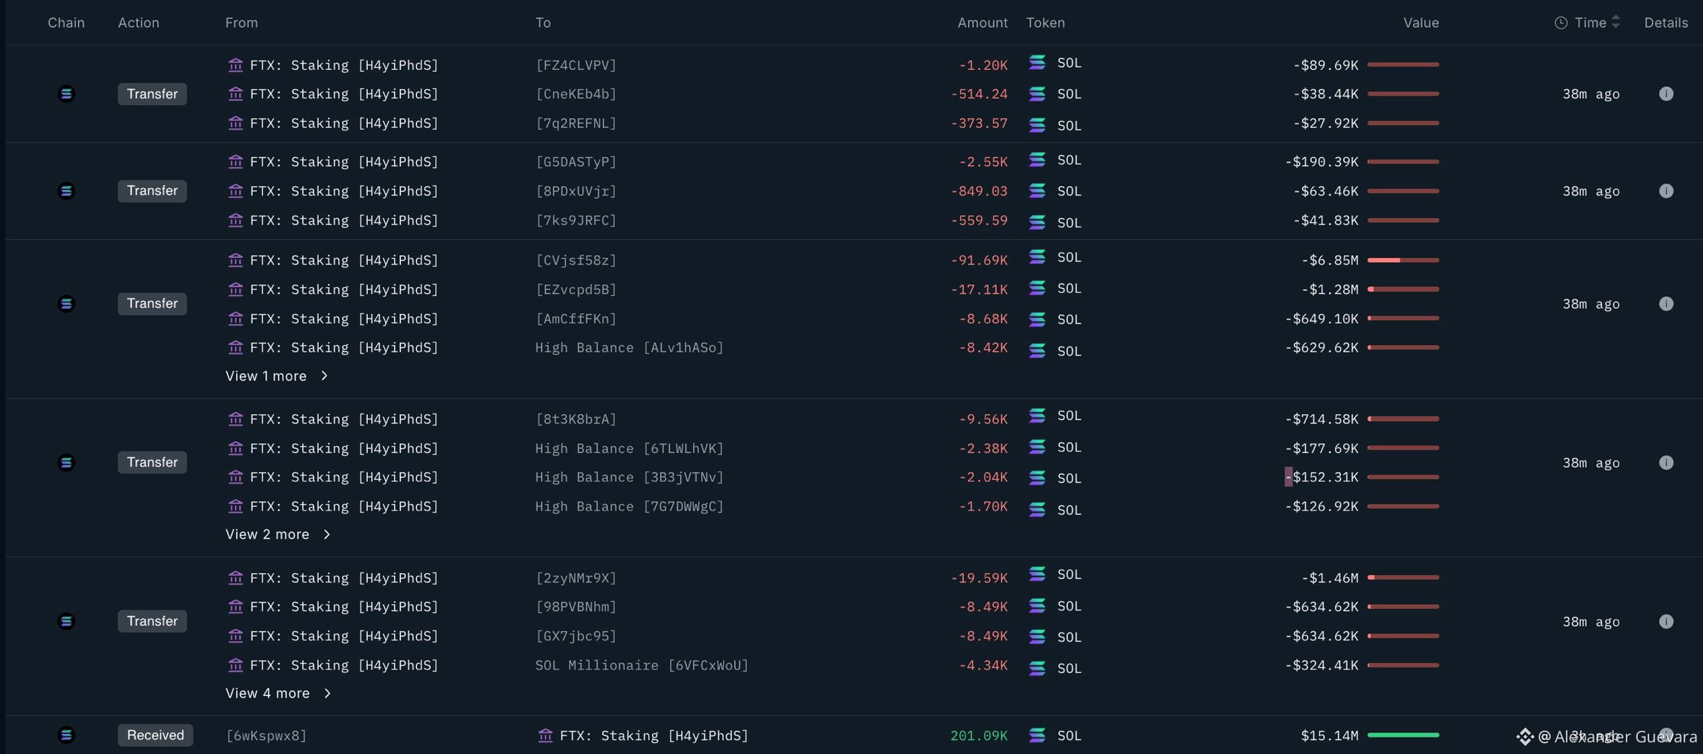The image size is (1703, 754).
Task: Click SOL token icon in CVjsf58z row
Action: point(1037,257)
